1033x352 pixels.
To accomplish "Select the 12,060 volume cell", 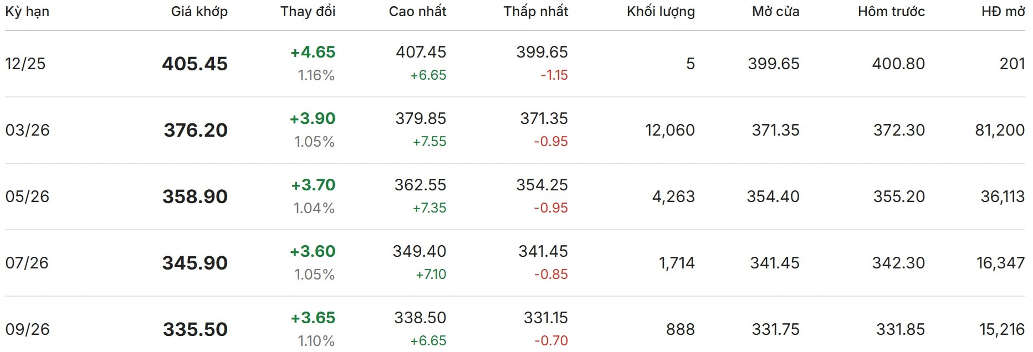I will point(669,130).
